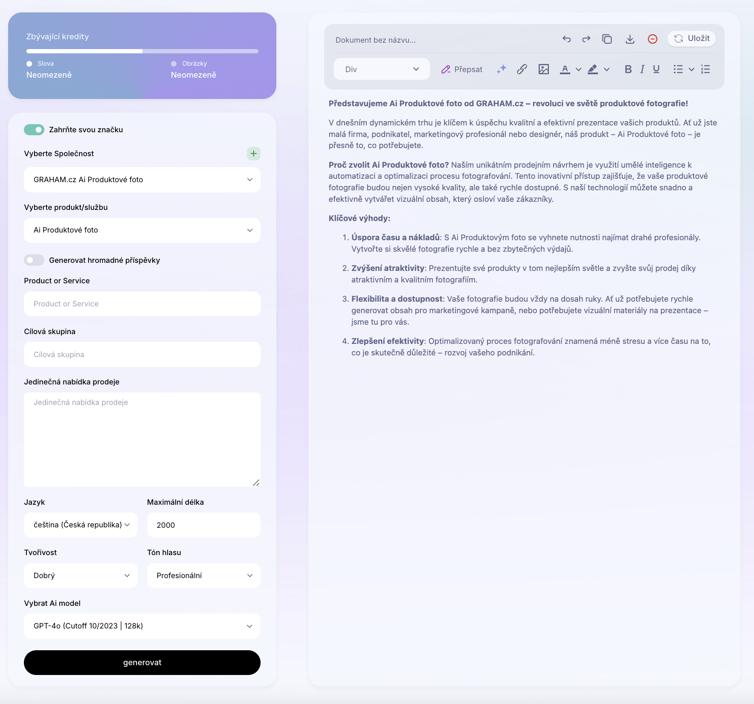Open the Vyberte Společnost dropdown
This screenshot has height=704, width=754.
(x=142, y=180)
